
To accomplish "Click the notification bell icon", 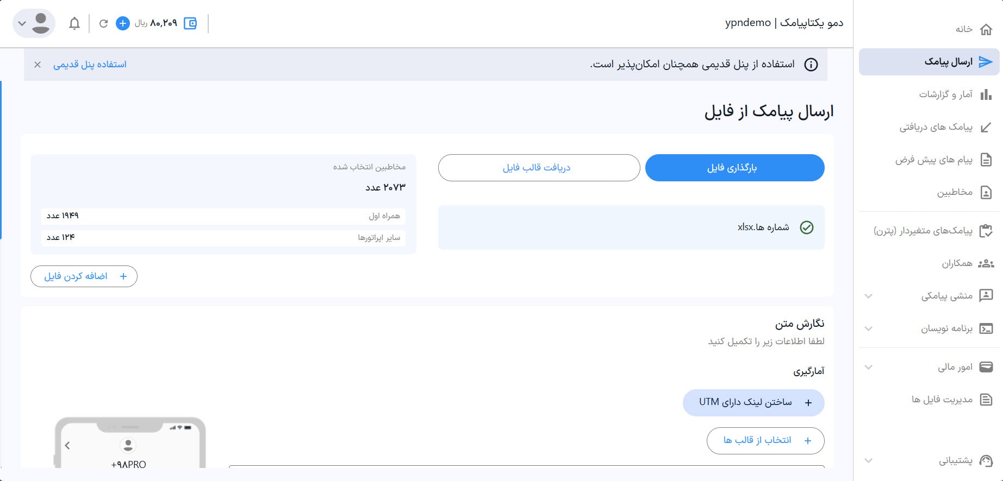I will (x=74, y=23).
